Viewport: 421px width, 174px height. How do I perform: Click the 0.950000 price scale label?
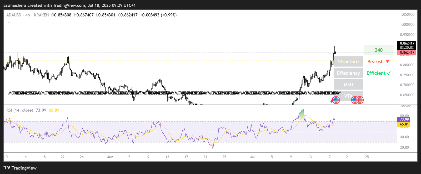407,35
